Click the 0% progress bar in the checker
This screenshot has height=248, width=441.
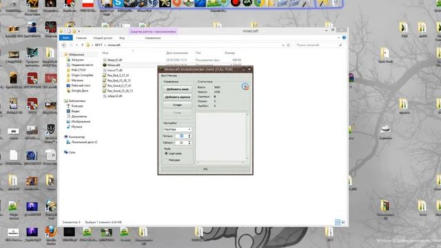point(205,169)
